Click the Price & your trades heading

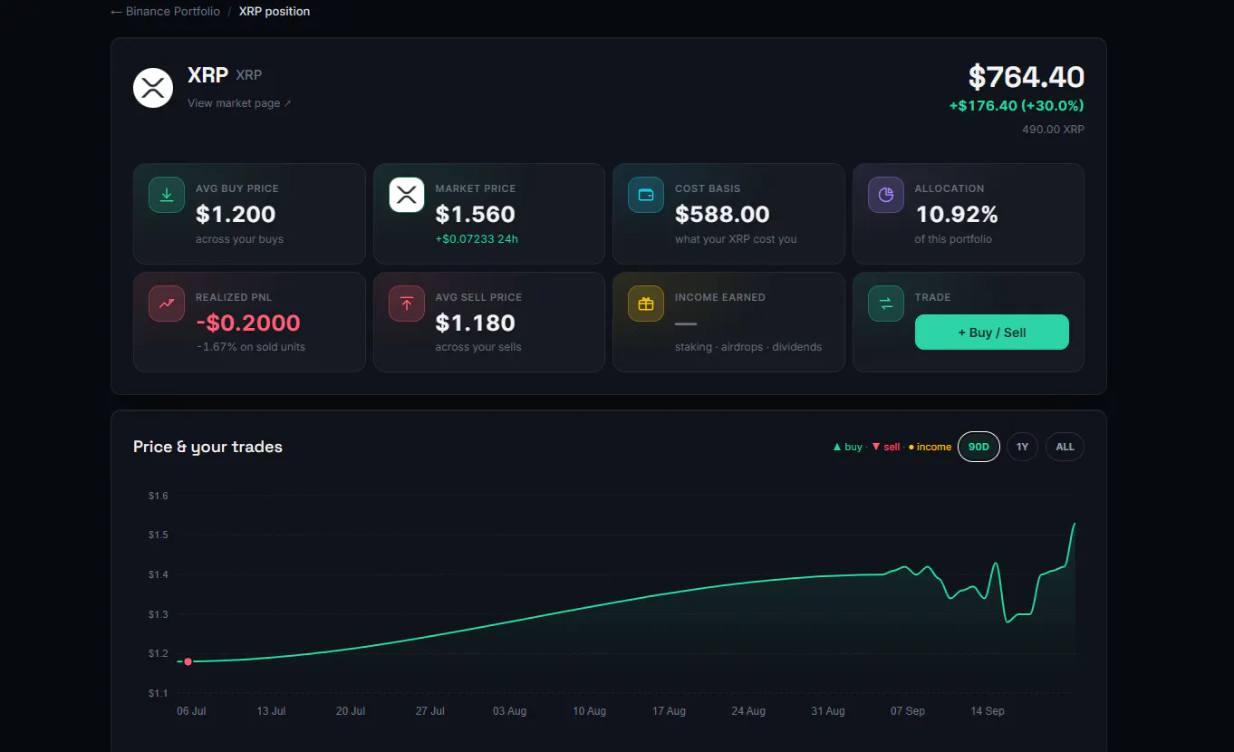point(207,447)
